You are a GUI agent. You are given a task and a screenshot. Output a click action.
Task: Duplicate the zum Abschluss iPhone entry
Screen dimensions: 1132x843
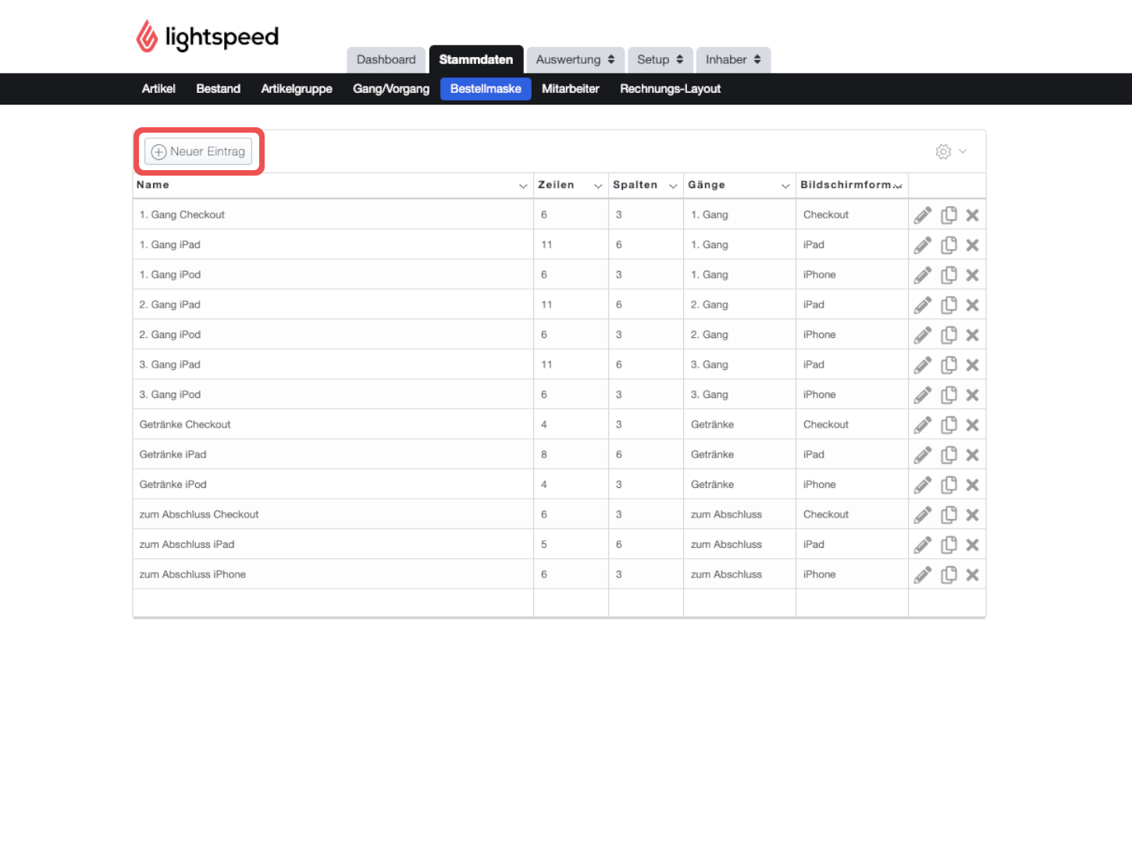pos(949,575)
